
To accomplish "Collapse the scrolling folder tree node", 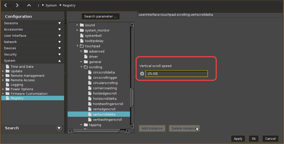I will point(82,67).
